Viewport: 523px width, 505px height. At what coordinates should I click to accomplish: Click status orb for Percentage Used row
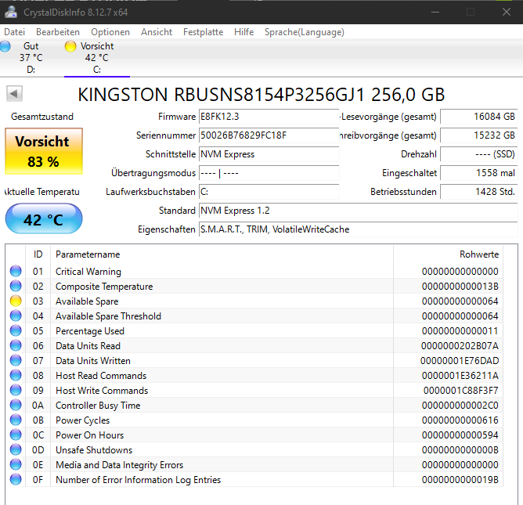[16, 330]
